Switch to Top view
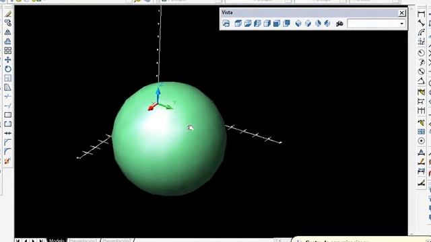 (x=238, y=24)
